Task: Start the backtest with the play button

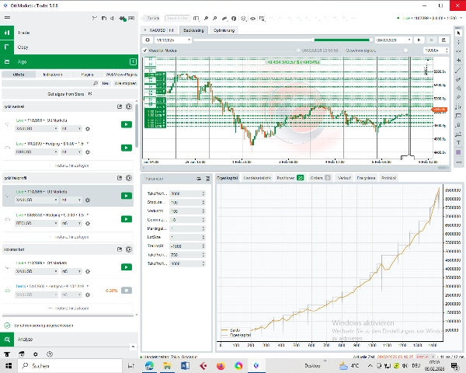Action: pyautogui.click(x=419, y=40)
